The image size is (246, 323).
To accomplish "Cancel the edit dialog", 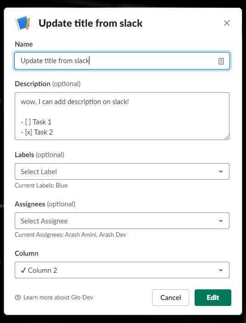I will tap(171, 298).
